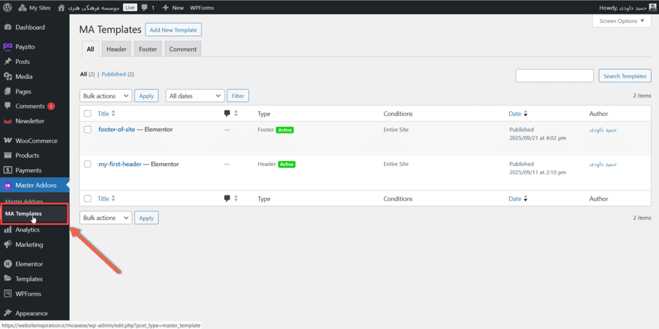
Task: Click the Master Addons sidebar icon
Action: tap(8, 185)
